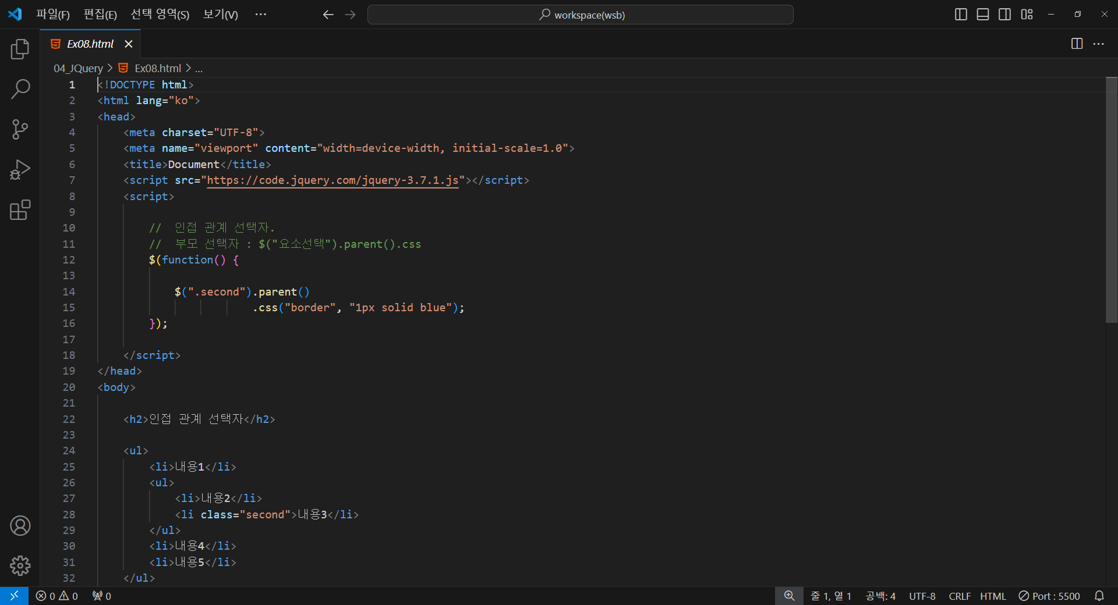Open Run and Debug view
1118x605 pixels.
pyautogui.click(x=20, y=170)
